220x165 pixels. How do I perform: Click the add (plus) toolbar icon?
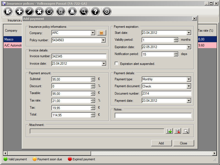(x=19, y=12)
